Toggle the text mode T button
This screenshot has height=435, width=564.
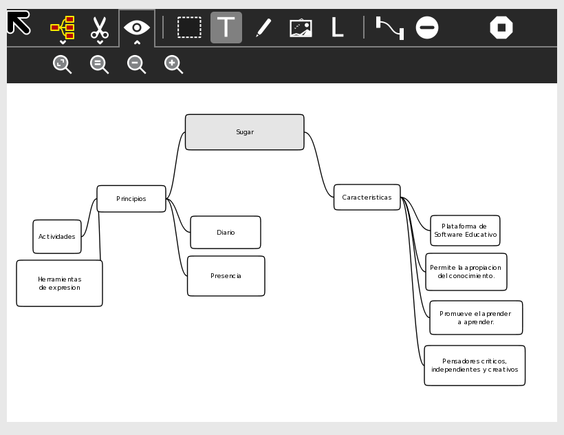[x=226, y=28]
